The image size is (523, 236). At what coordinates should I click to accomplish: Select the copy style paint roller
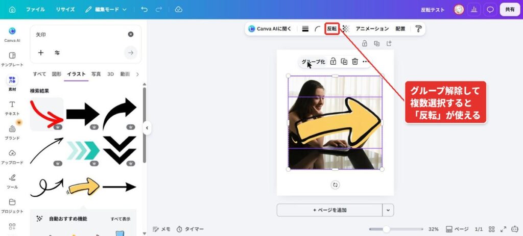point(419,29)
